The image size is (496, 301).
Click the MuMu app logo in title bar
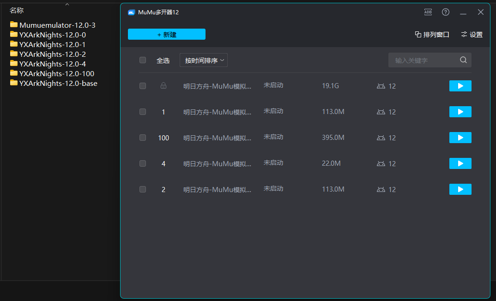coord(131,12)
